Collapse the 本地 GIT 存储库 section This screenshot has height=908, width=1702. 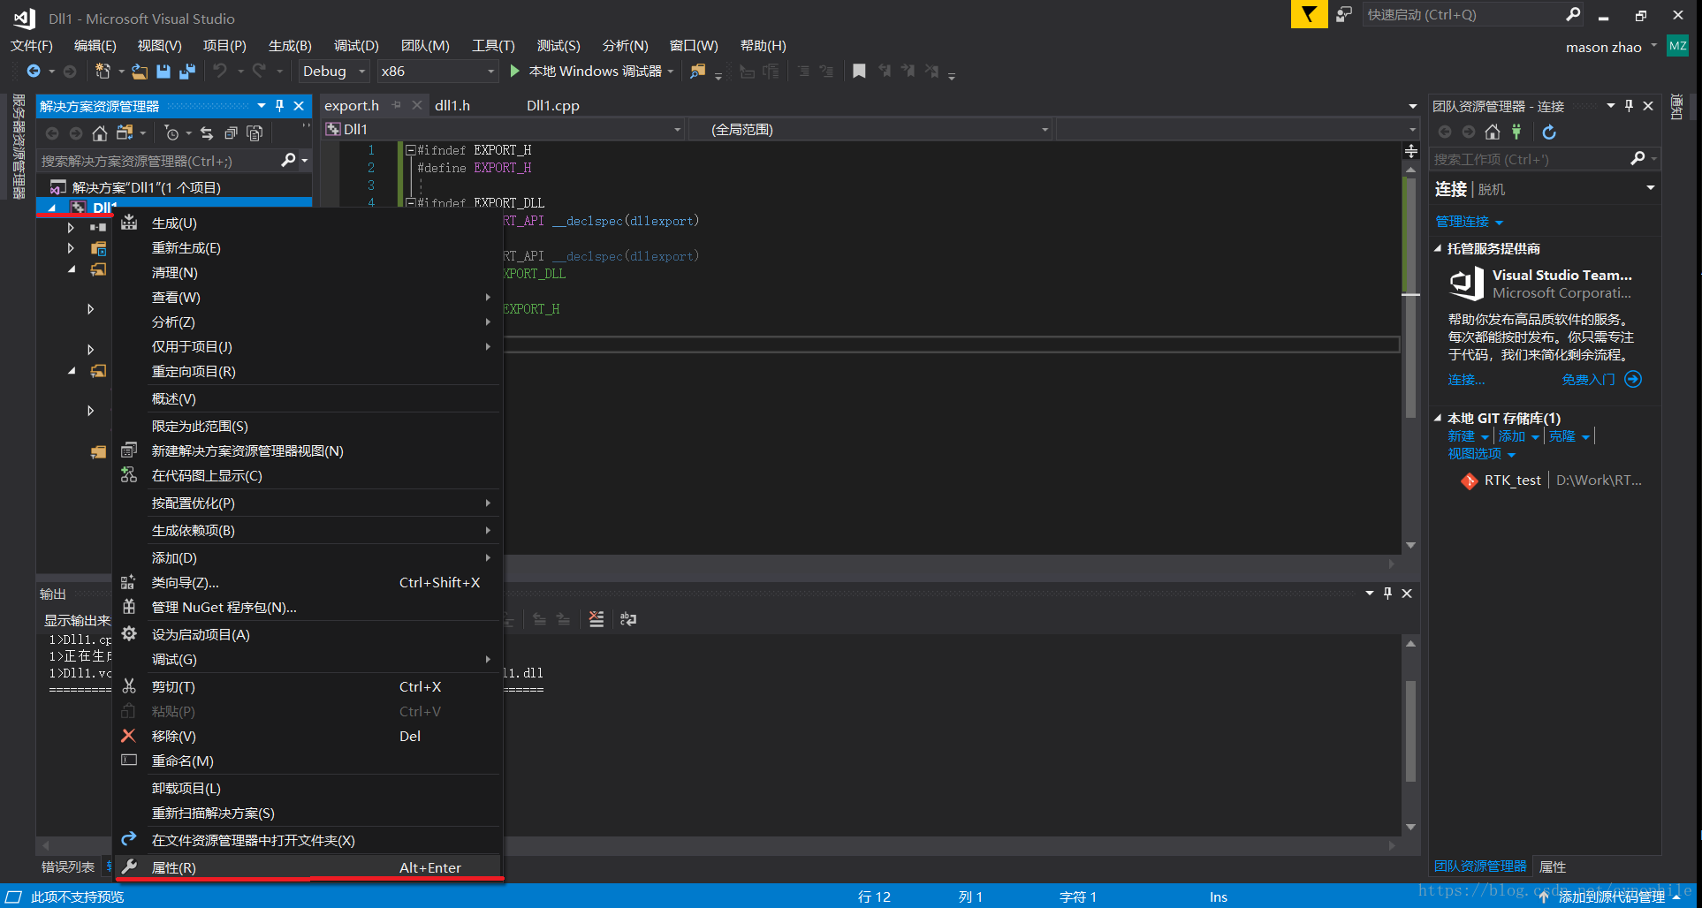[1438, 419]
